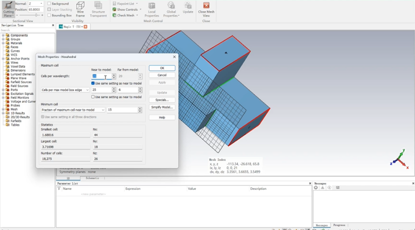
Task: Click the Cutting Plane icon
Action: click(8, 8)
